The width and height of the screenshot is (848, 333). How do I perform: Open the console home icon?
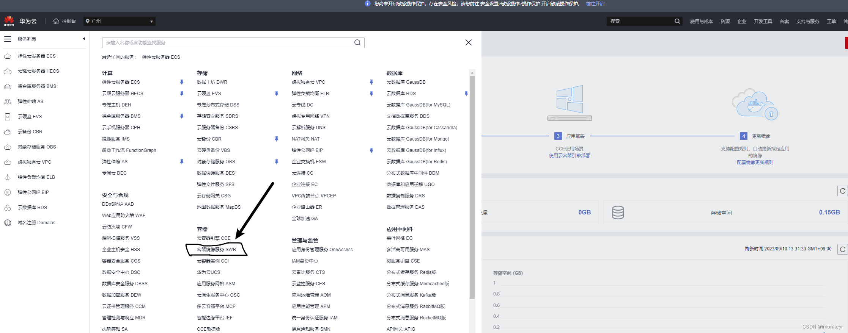56,21
